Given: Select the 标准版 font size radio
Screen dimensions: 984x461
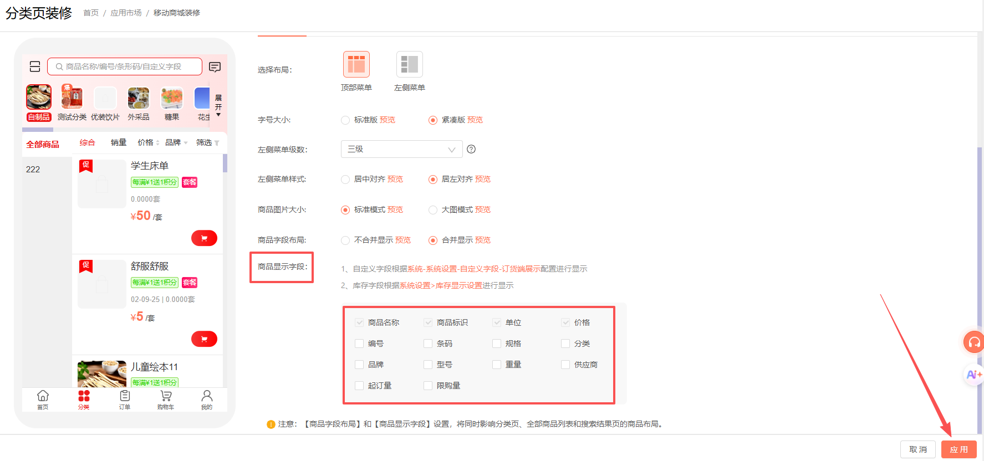Looking at the screenshot, I should coord(345,120).
